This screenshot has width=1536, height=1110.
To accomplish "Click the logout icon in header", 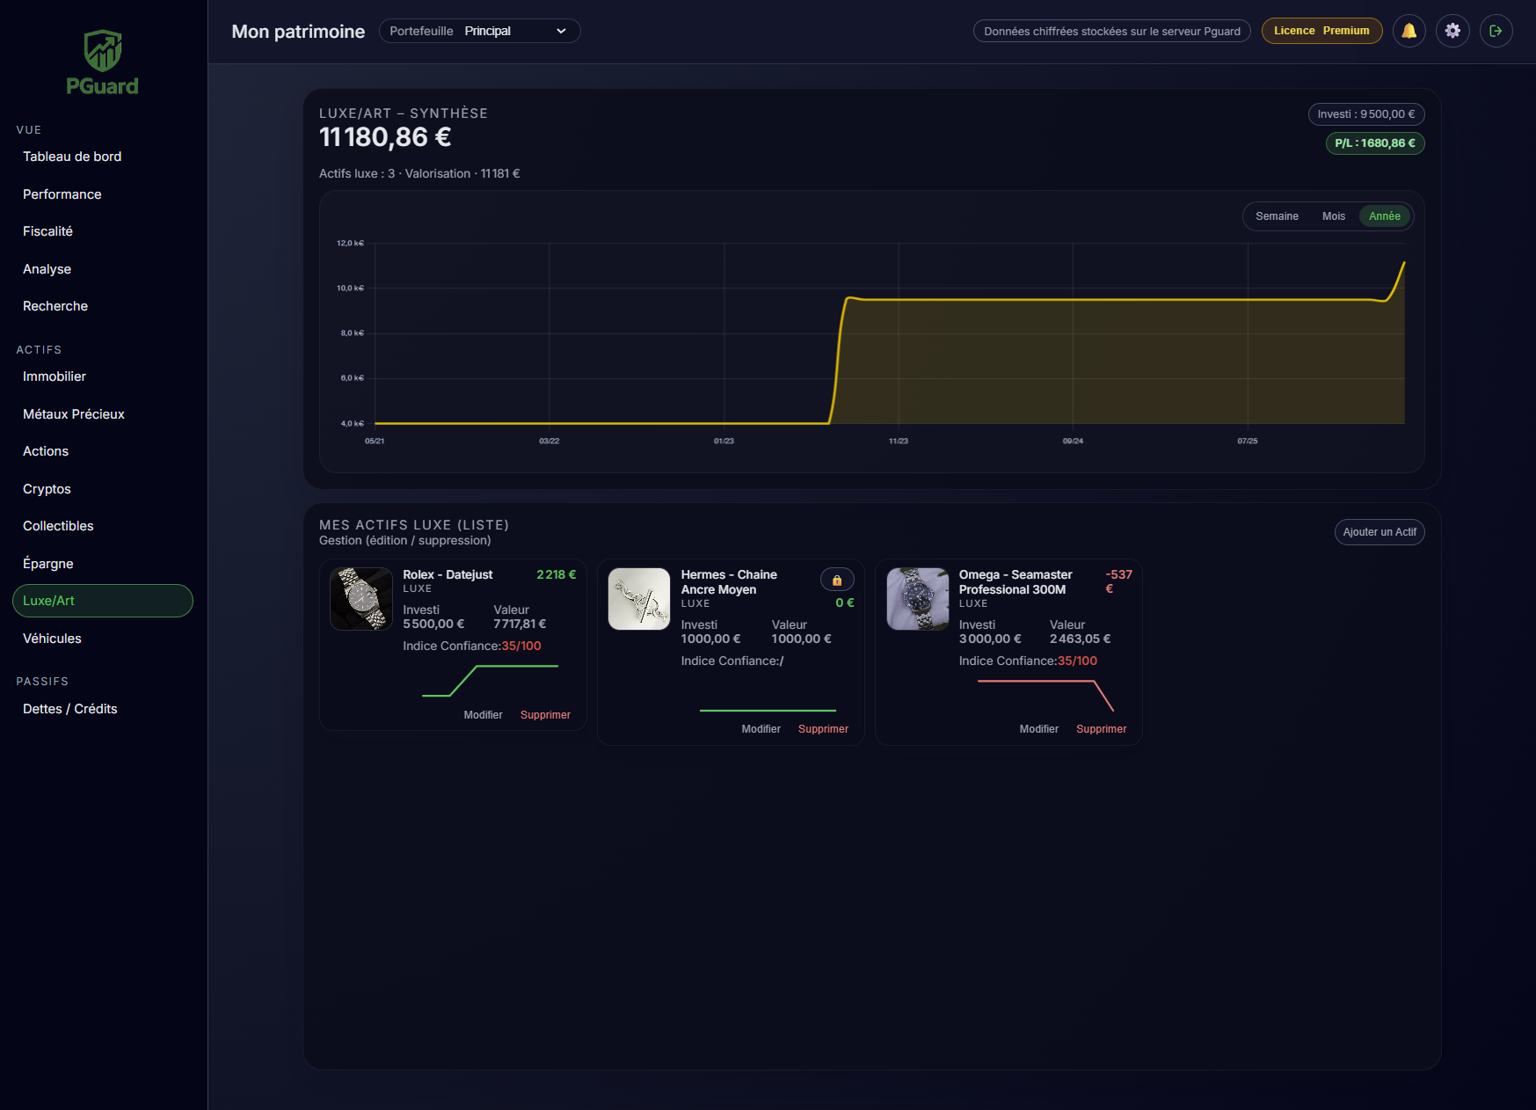I will (1496, 31).
